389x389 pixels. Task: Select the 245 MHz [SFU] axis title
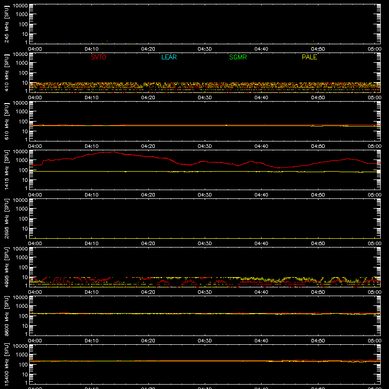[6, 24]
